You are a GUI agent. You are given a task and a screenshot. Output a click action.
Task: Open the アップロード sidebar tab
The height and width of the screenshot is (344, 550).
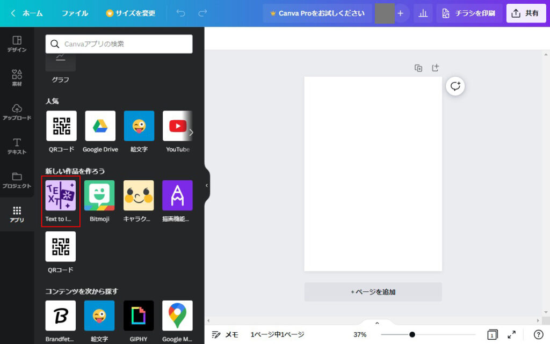click(17, 112)
